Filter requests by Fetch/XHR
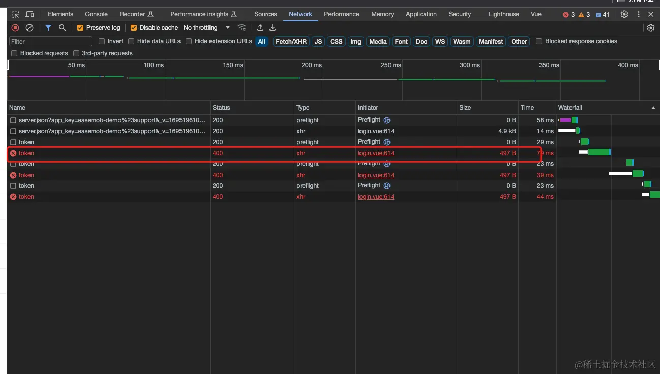Viewport: 660px width, 374px height. (291, 42)
